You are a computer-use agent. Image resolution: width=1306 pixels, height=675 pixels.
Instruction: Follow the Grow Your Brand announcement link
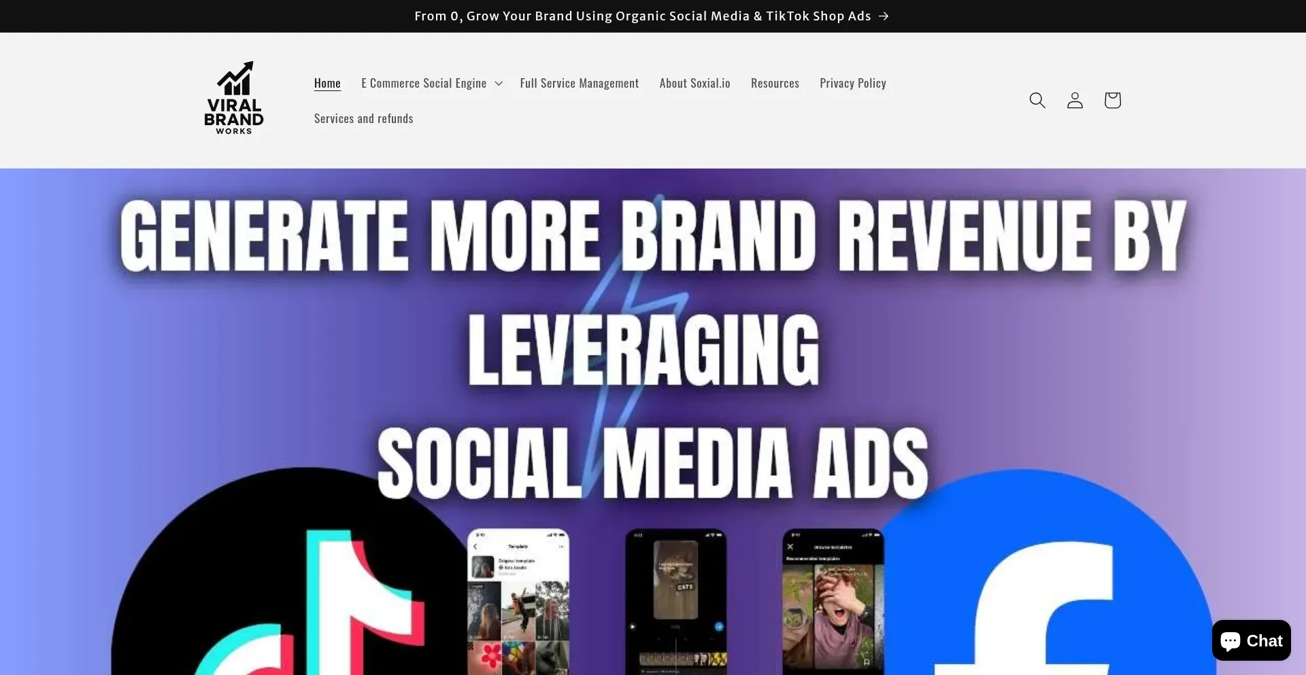coord(652,16)
